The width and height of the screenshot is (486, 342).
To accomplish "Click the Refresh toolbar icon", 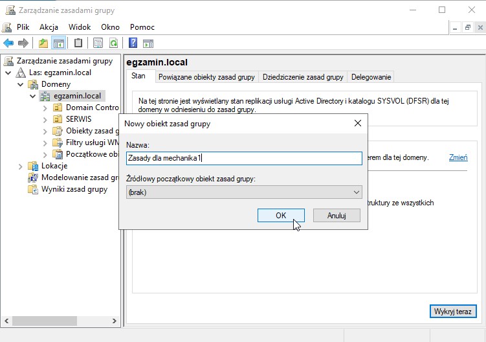I will pyautogui.click(x=114, y=43).
